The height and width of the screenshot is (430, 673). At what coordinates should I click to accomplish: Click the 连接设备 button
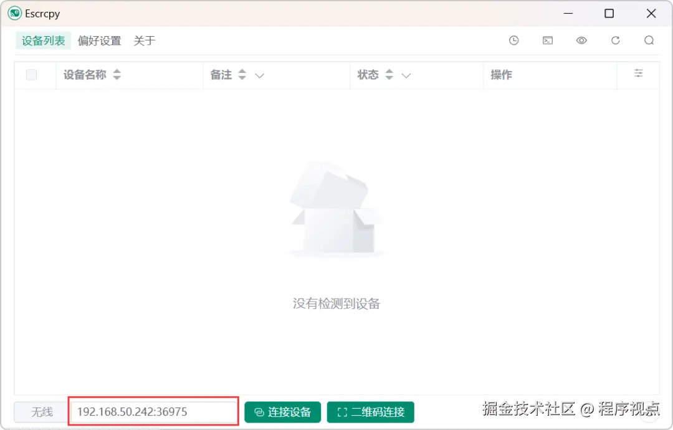coord(282,412)
